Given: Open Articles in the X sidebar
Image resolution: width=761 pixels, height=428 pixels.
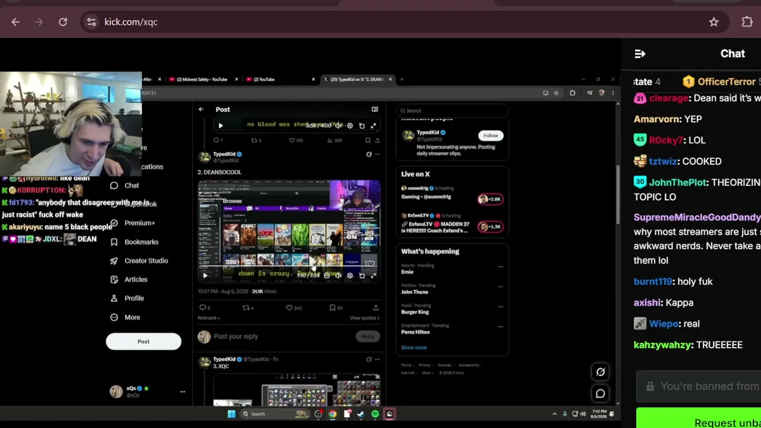Looking at the screenshot, I should click(128, 279).
